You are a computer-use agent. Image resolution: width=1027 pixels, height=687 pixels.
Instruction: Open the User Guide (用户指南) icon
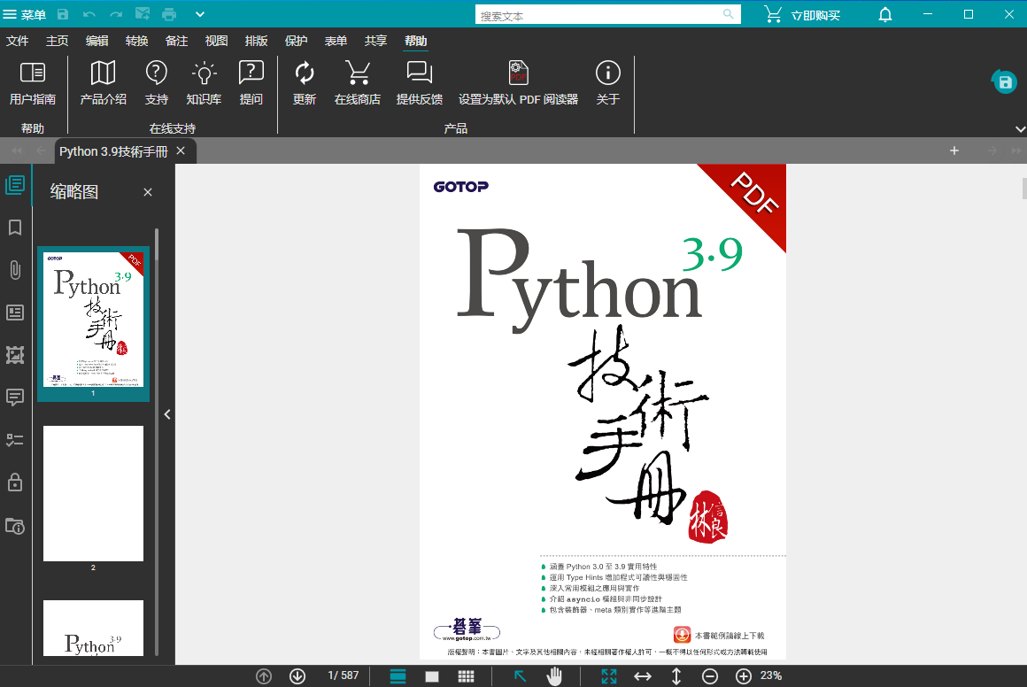33,73
